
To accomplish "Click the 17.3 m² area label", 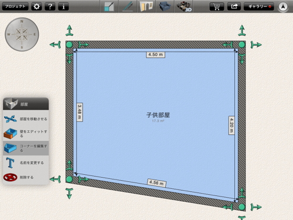I will (158, 121).
